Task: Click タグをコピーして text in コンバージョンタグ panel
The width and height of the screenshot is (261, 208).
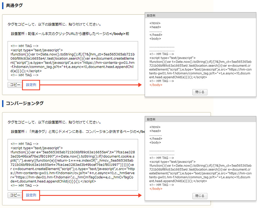Action: pos(54,122)
